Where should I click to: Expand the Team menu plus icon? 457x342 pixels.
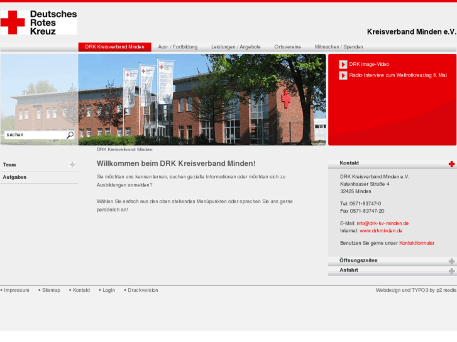pos(72,165)
